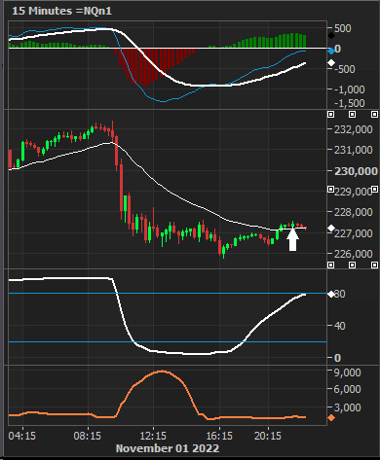Click the orange diamond marker on bottom axis
Image resolution: width=380 pixels, height=460 pixels.
point(331,418)
